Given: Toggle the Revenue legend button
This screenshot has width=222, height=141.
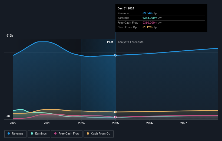Looking at the screenshot, I should tap(15, 134).
